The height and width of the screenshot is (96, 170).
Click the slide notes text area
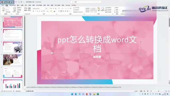coord(74,87)
